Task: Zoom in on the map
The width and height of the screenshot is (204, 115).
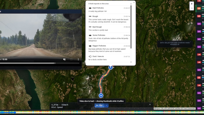Action: pos(192,4)
